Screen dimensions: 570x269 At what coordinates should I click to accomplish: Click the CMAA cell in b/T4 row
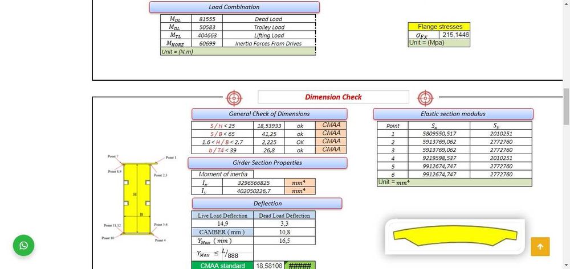[x=331, y=149]
